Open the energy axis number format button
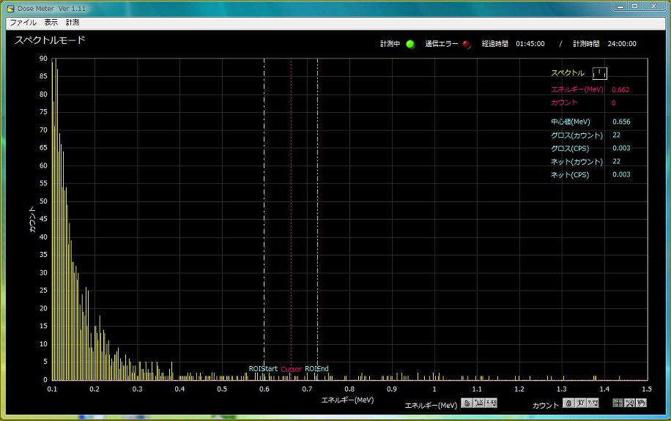 [x=491, y=403]
